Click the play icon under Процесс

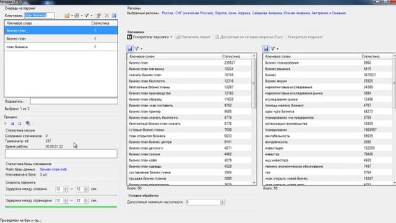[6, 123]
